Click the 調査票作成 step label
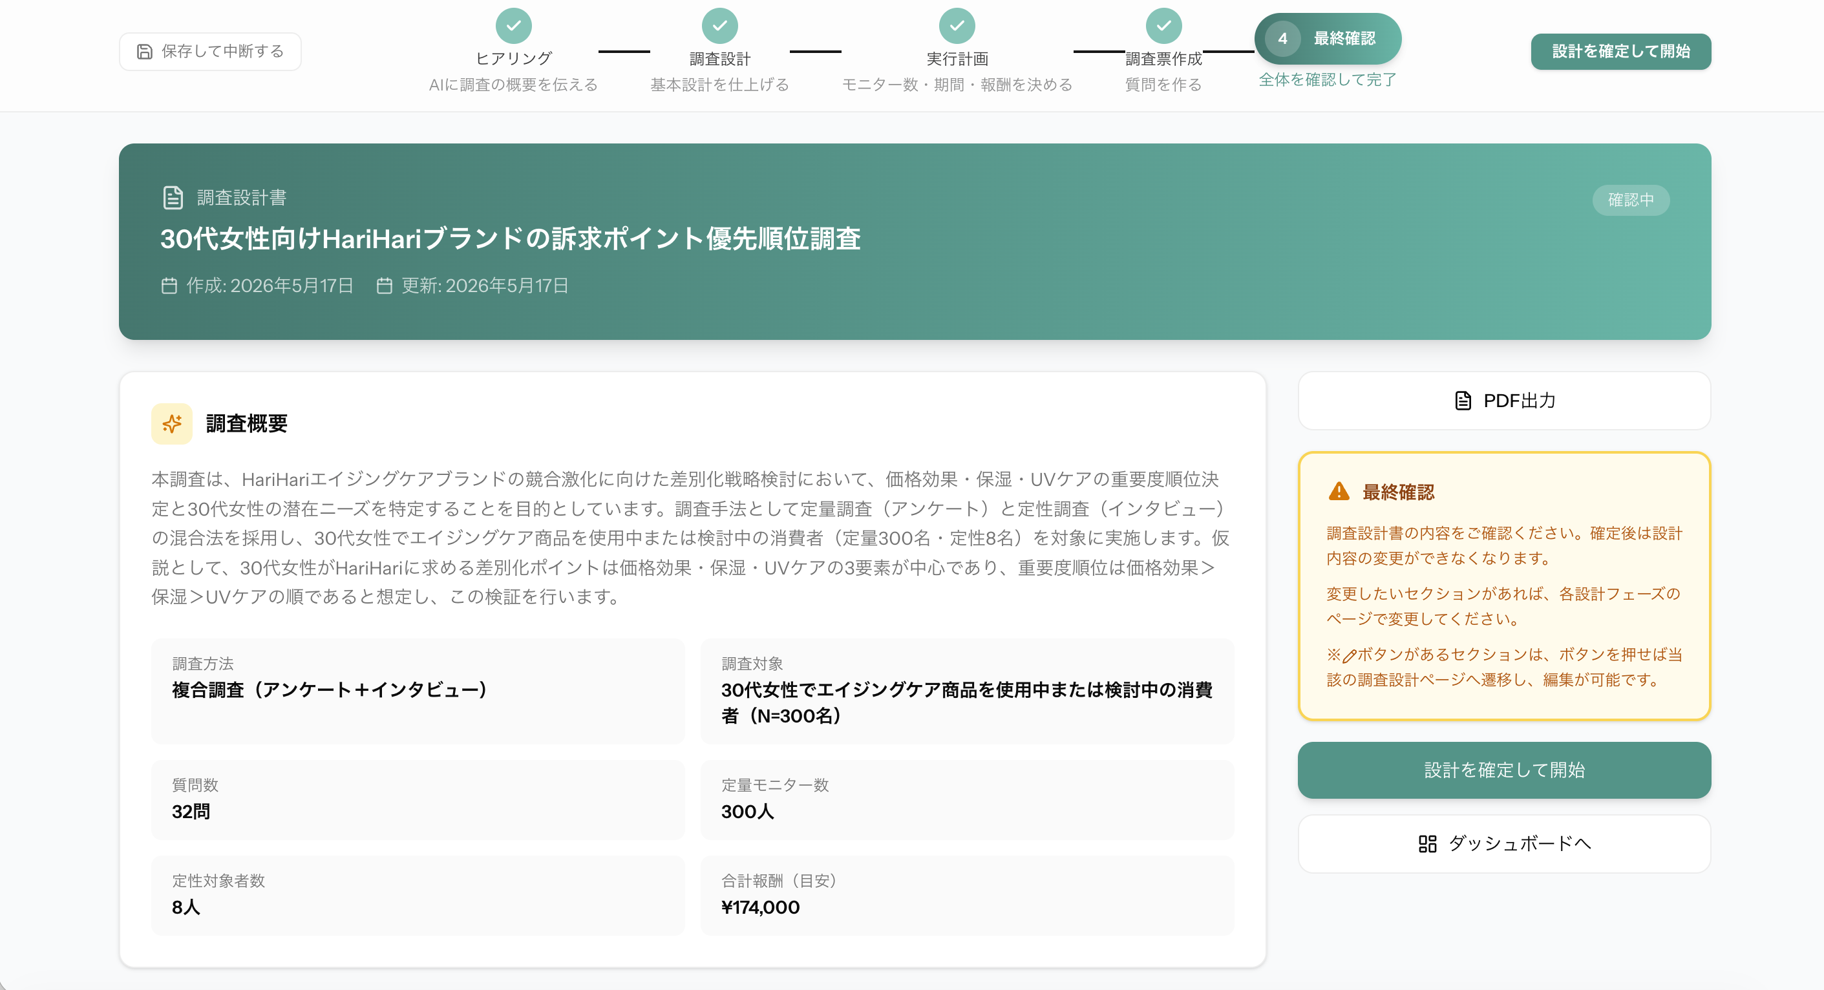 coord(1163,59)
